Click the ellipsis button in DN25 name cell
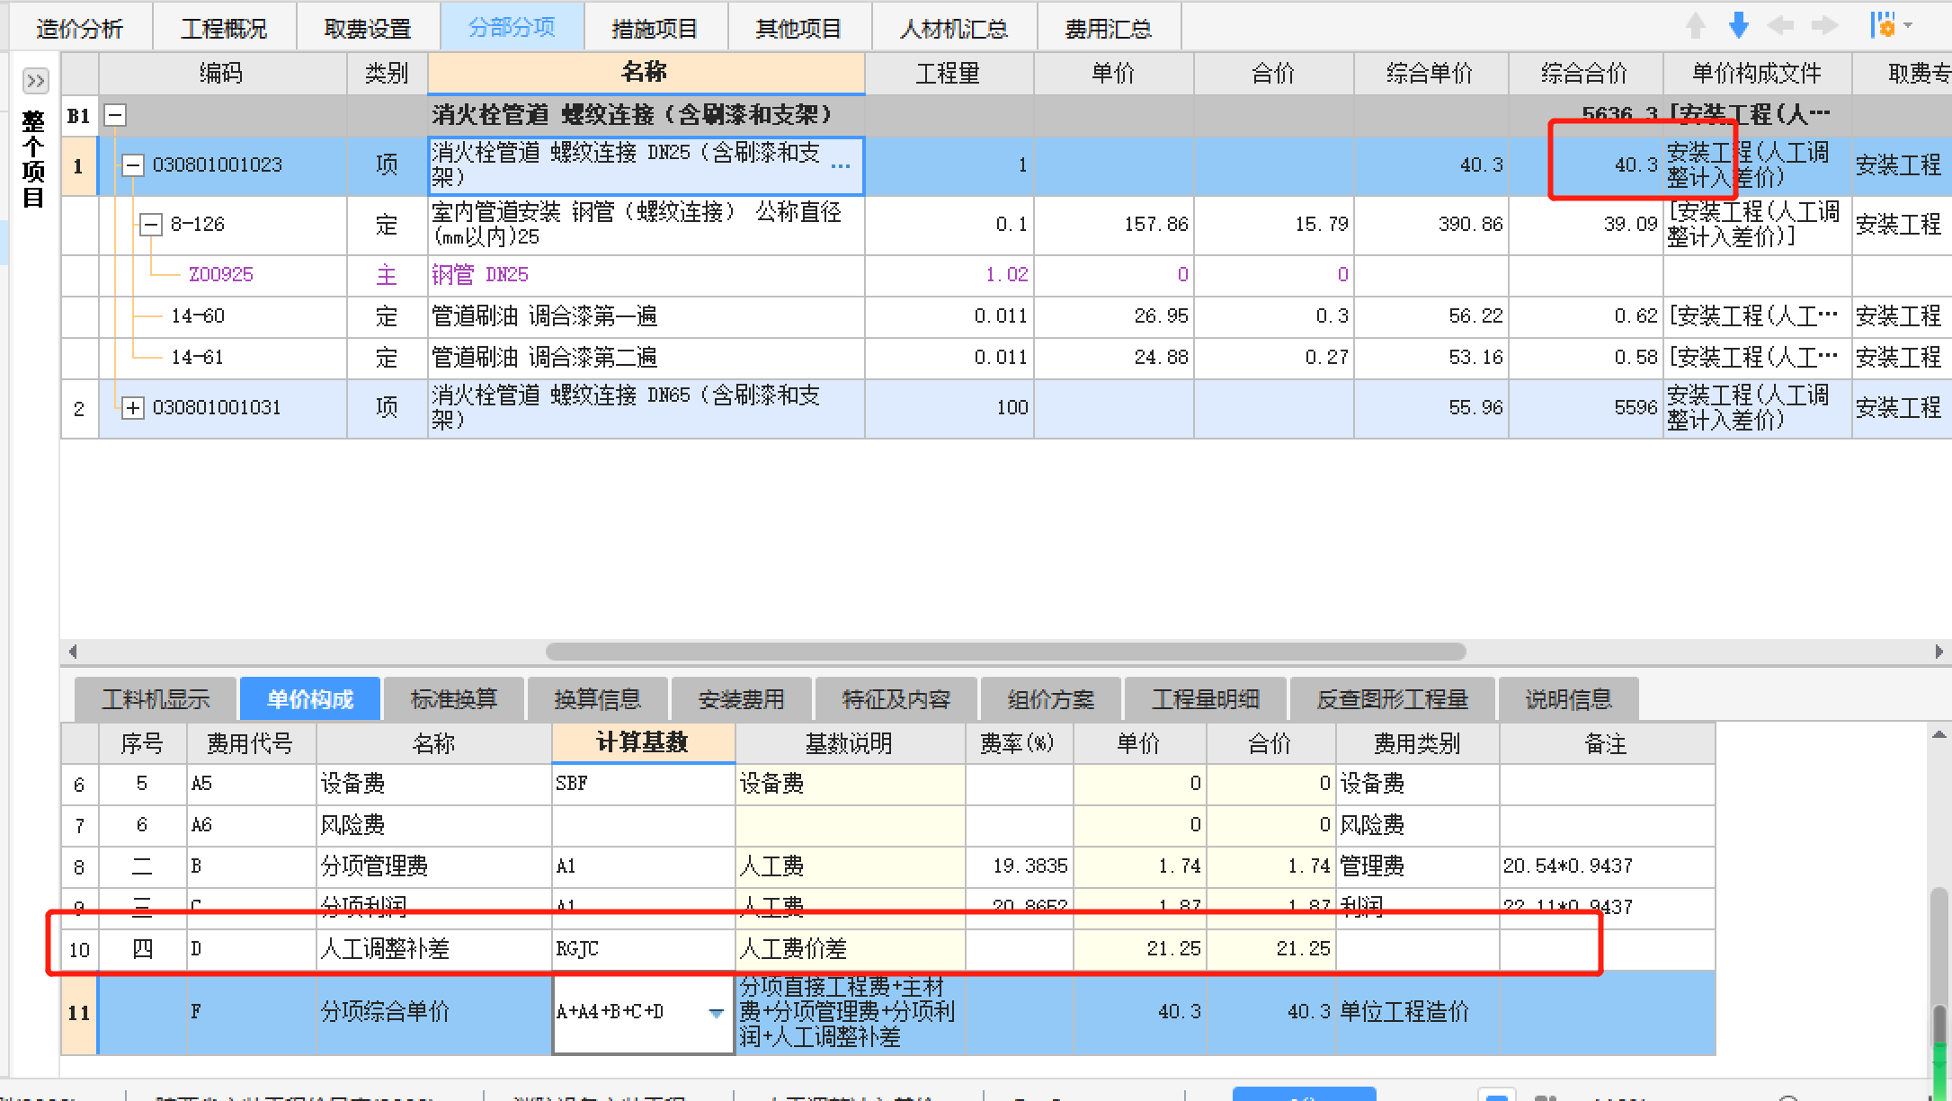This screenshot has width=1952, height=1101. (841, 165)
